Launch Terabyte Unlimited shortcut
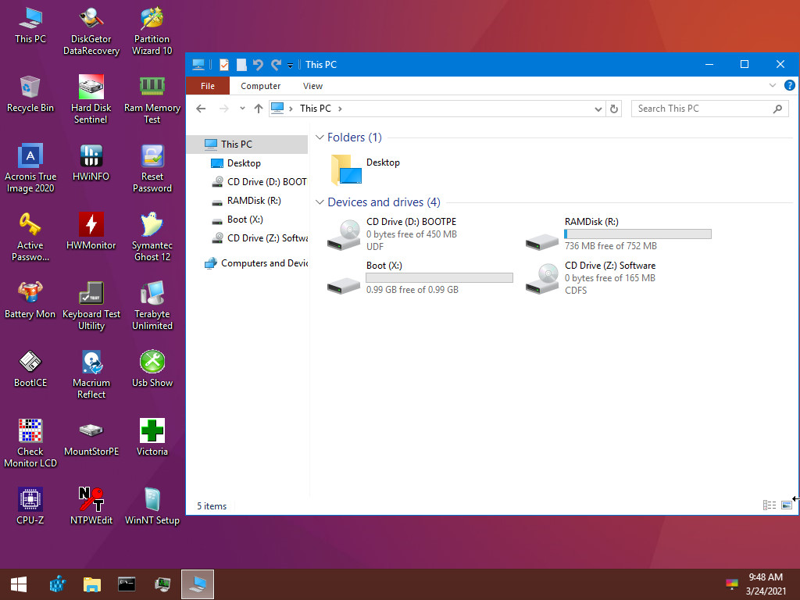800x600 pixels. (x=152, y=306)
